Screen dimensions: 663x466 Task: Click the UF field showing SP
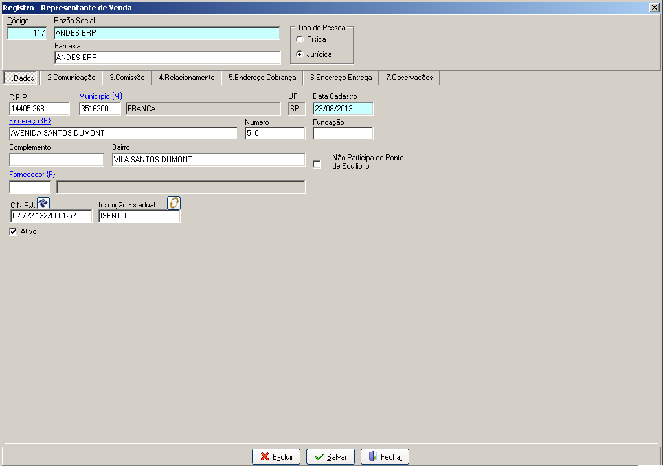click(297, 109)
